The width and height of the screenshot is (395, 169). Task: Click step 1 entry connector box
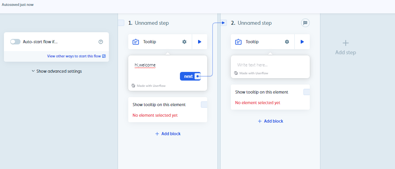coord(121,23)
